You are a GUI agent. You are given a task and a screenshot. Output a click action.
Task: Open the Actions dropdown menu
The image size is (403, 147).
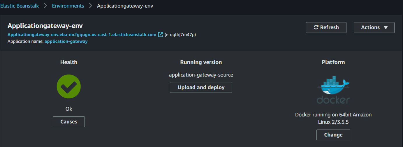(x=374, y=27)
